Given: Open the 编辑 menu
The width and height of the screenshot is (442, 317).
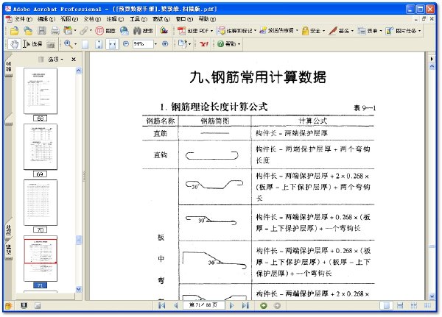Looking at the screenshot, I should tap(46, 19).
